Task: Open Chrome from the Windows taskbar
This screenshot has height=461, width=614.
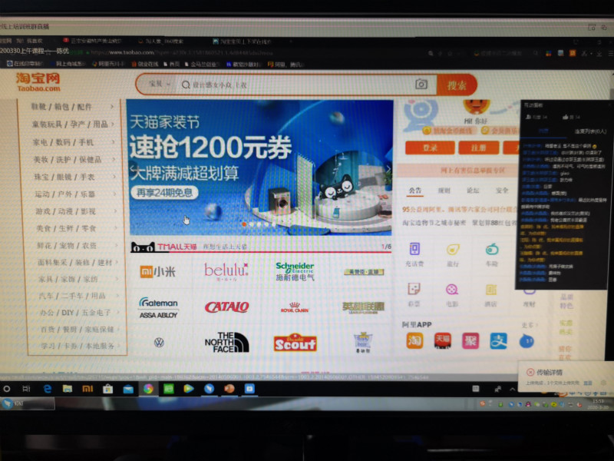Action: 147,389
